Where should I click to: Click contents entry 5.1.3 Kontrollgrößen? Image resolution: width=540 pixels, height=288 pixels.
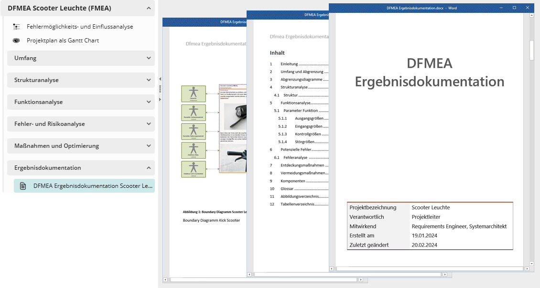(x=303, y=134)
